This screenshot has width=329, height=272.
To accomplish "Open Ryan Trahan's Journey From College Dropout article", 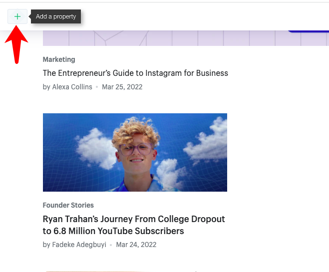I will [x=134, y=225].
